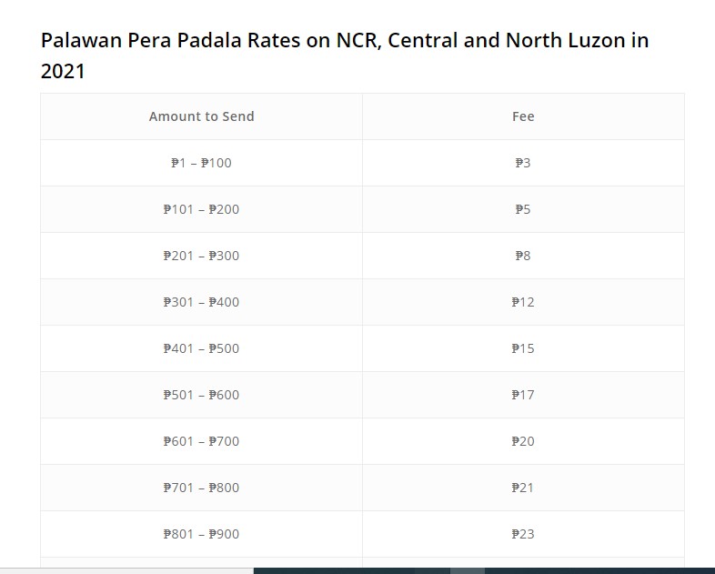Click the ₱701 – ₱800 amount cell
Screen dimensions: 715x574
(x=201, y=488)
